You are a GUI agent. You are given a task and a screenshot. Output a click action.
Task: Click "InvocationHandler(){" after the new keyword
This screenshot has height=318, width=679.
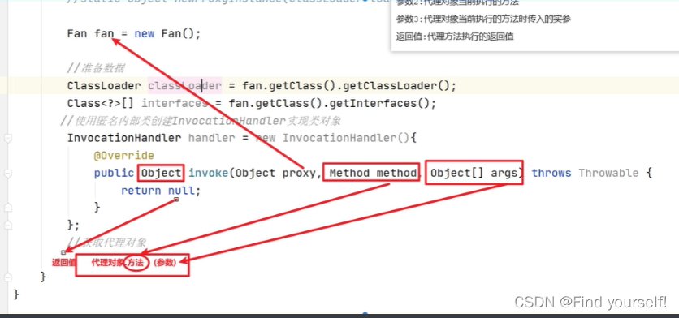click(x=349, y=139)
